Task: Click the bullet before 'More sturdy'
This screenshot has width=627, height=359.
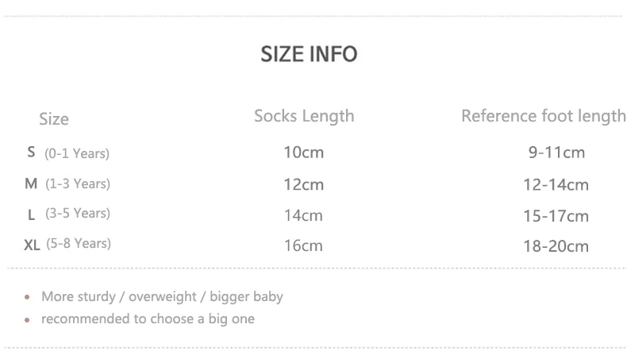Action: point(26,298)
